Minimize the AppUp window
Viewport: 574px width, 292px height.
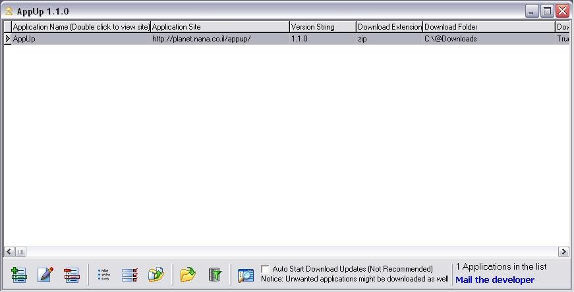coord(532,11)
